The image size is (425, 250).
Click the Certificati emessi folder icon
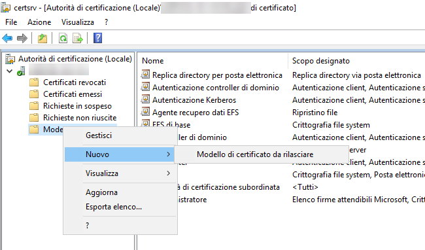pos(34,94)
